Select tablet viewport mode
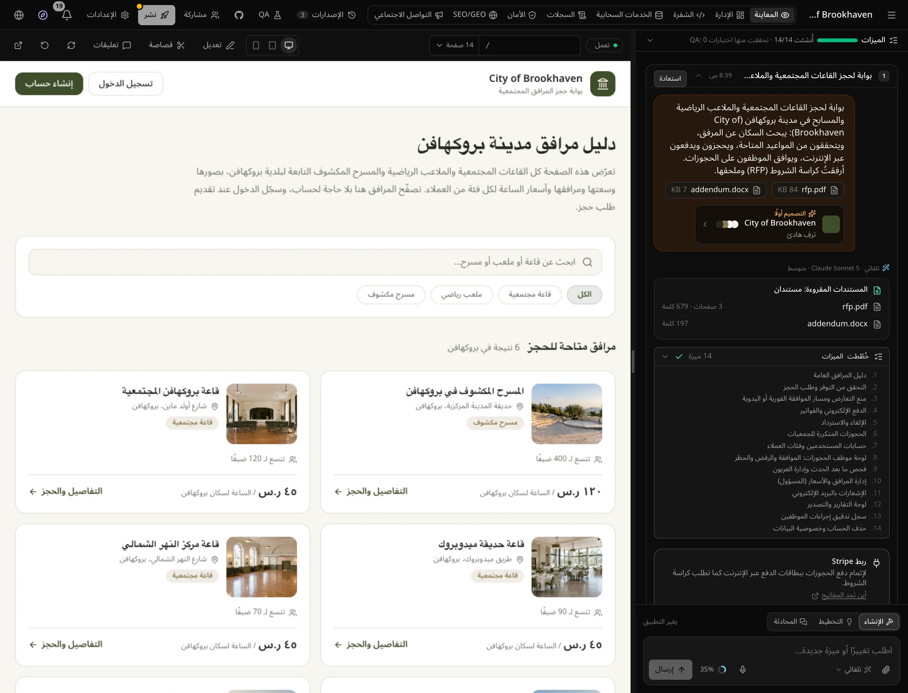908x693 pixels. pos(272,45)
